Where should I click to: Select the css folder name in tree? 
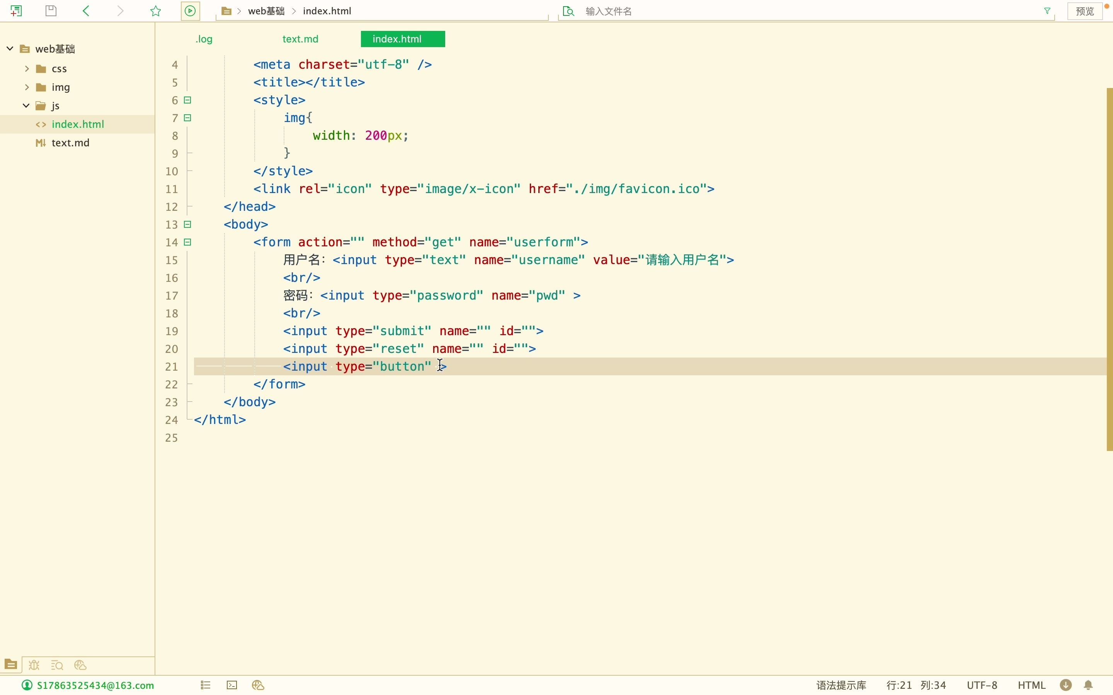click(60, 69)
